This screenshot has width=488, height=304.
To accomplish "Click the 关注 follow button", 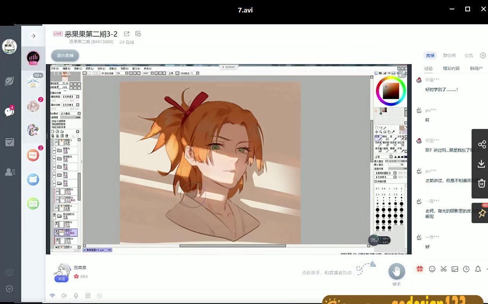I will tap(61, 279).
